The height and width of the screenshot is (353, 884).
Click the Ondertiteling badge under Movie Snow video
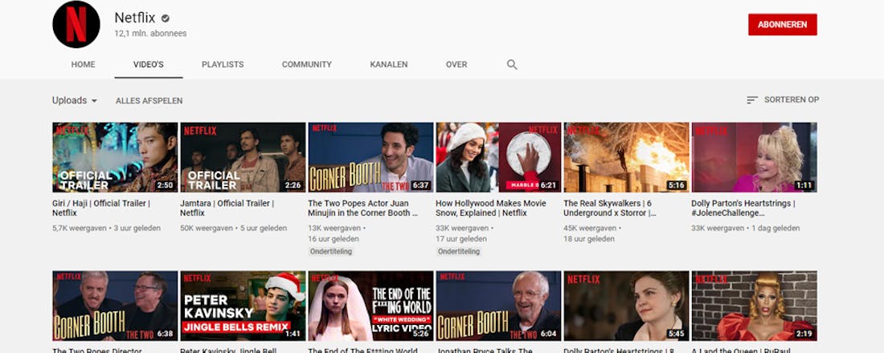[x=459, y=252]
